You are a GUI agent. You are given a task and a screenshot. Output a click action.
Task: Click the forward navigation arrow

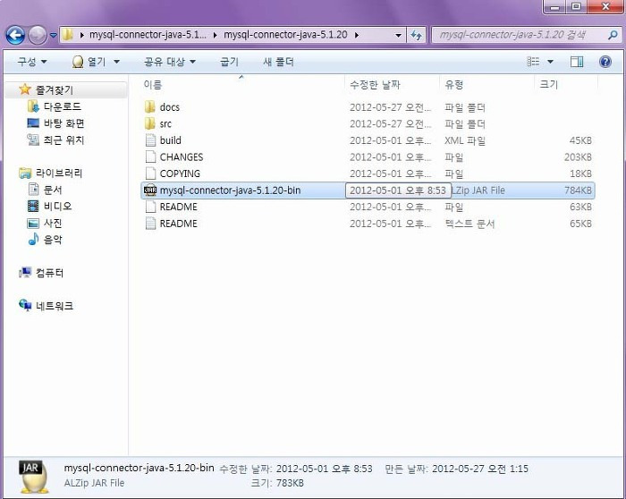coord(38,35)
